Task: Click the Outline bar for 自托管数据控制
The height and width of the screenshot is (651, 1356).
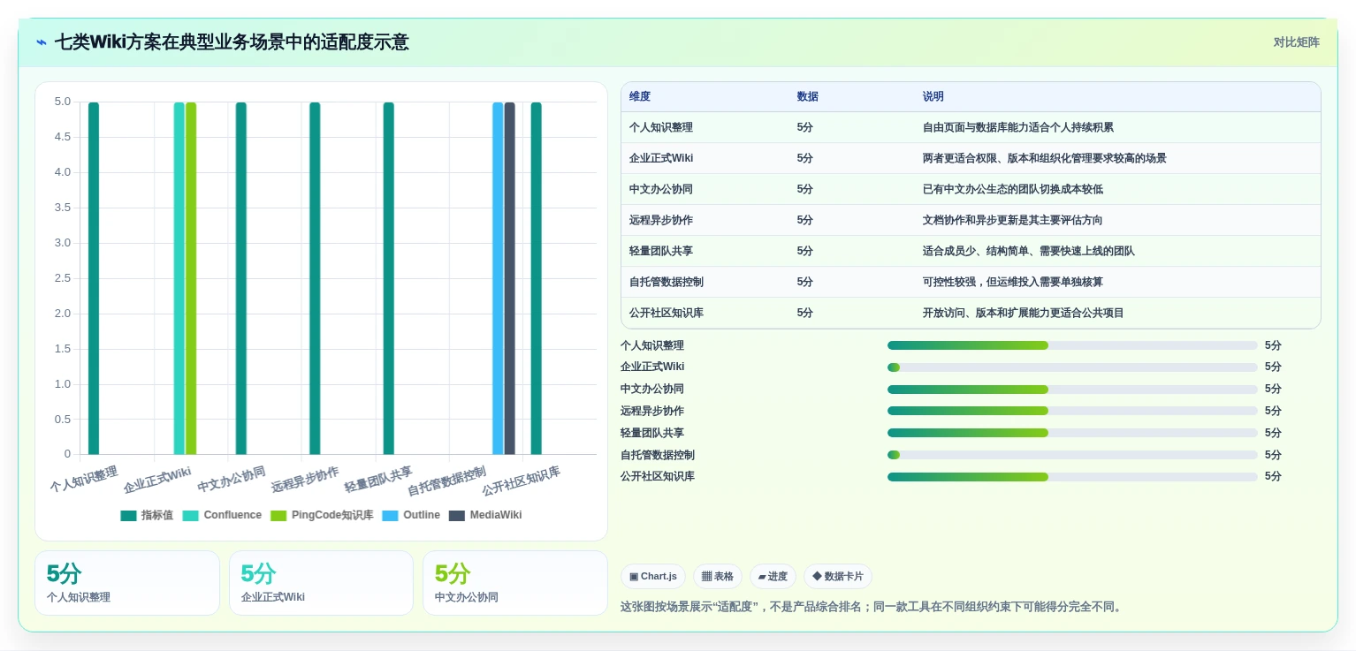Action: click(498, 278)
